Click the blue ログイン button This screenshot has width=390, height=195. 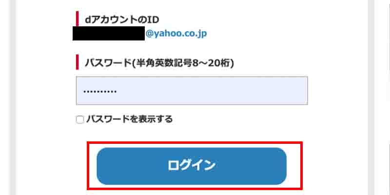(x=192, y=166)
